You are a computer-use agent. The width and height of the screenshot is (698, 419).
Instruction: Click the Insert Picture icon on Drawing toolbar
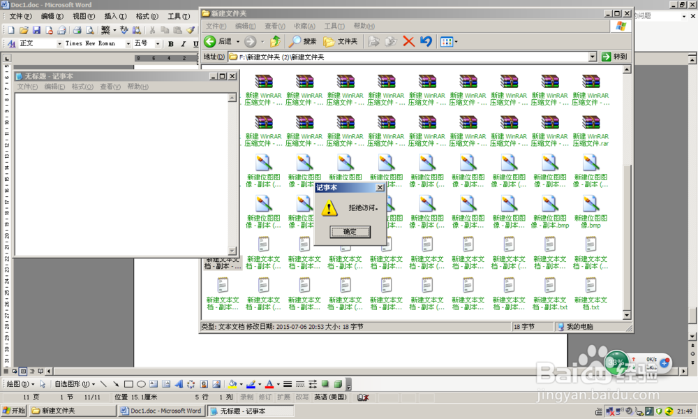point(216,384)
